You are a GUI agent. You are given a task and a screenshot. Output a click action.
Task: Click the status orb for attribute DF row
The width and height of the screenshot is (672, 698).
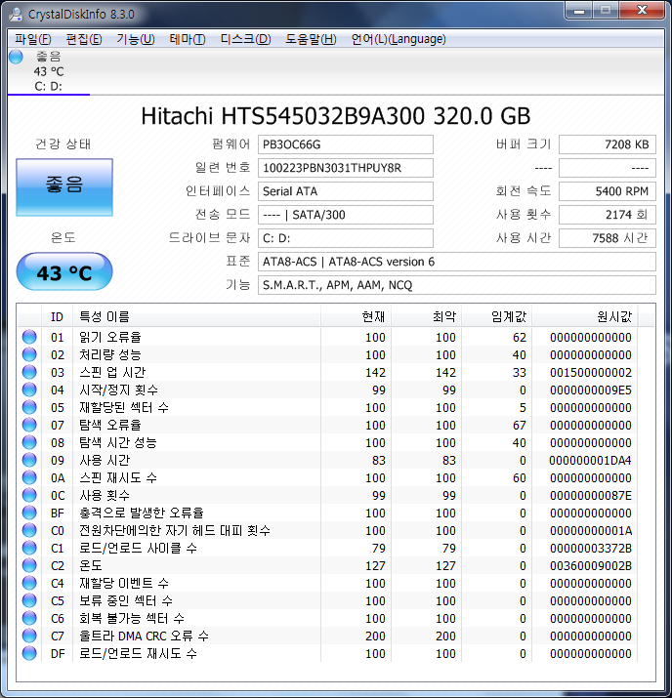coord(29,654)
